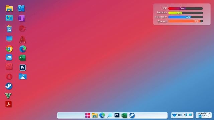Open the red swirl app icon
The width and height of the screenshot is (214, 120).
click(x=22, y=29)
